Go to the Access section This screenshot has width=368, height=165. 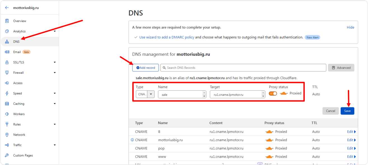click(18, 83)
